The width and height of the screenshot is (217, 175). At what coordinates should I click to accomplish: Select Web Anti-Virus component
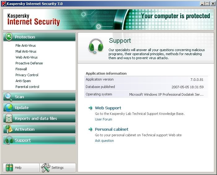click(27, 57)
